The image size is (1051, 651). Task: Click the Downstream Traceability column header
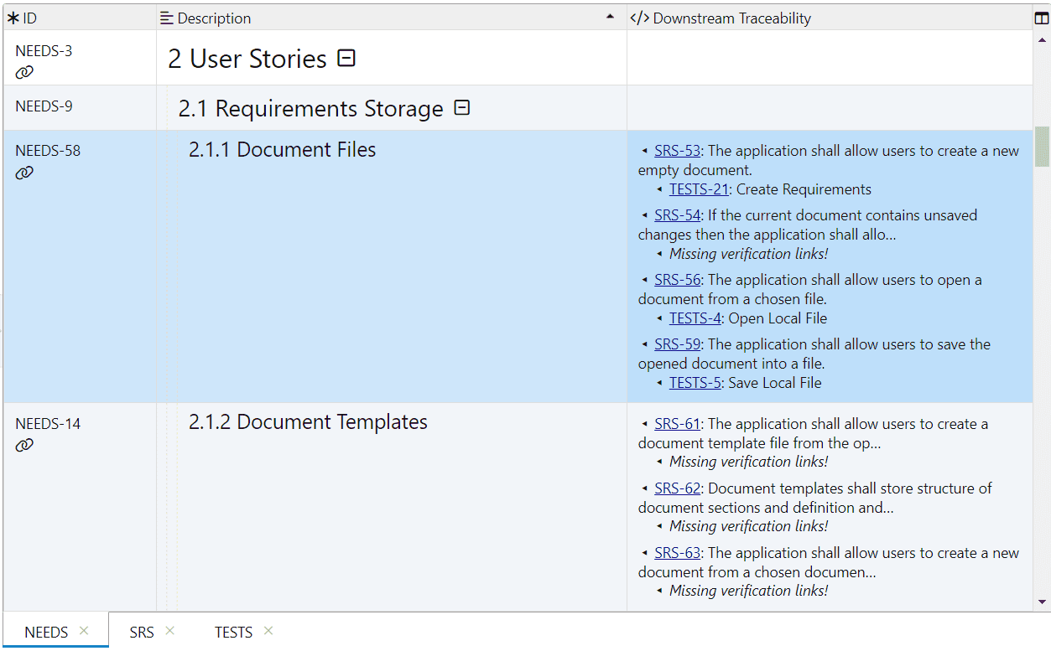[731, 18]
